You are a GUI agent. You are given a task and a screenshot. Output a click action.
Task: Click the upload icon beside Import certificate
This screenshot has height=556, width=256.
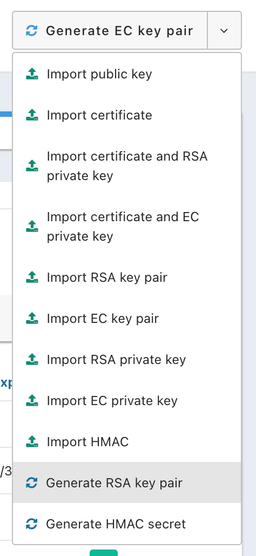[32, 115]
